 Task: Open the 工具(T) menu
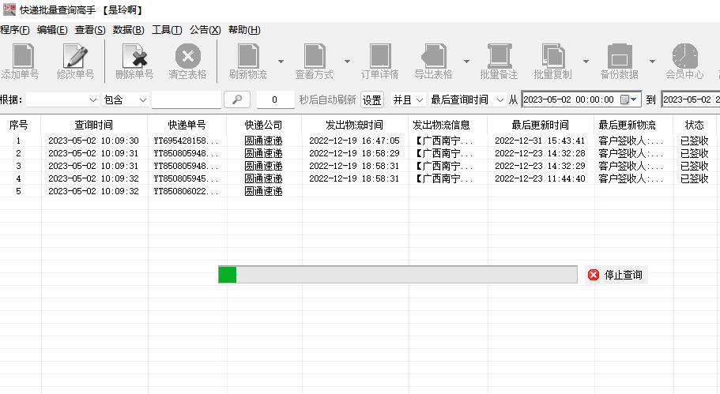(x=167, y=30)
